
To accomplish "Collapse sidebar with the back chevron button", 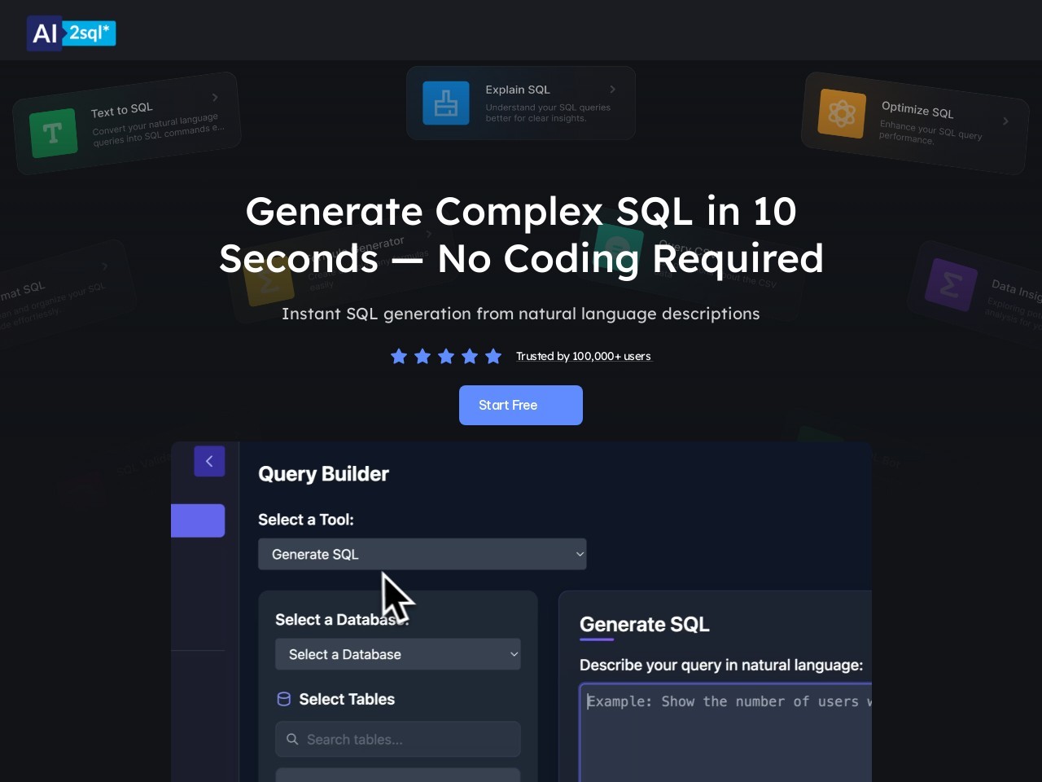I will point(209,461).
